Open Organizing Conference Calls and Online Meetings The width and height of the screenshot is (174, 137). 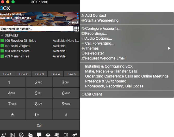coord(127,76)
